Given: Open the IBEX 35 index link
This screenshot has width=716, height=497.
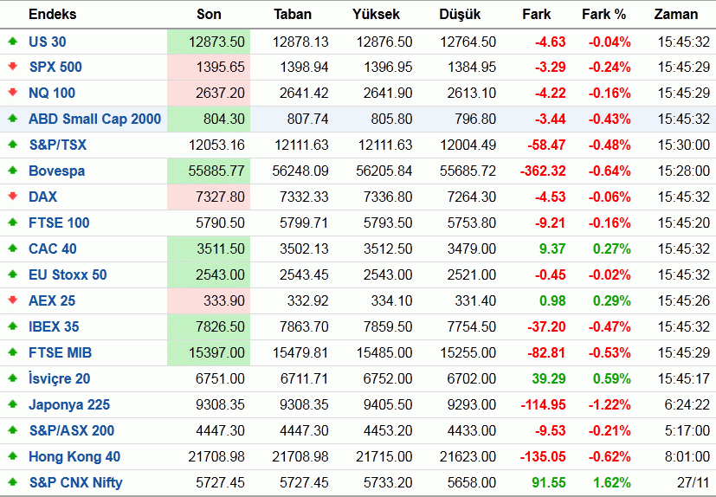Looking at the screenshot, I should (x=54, y=327).
